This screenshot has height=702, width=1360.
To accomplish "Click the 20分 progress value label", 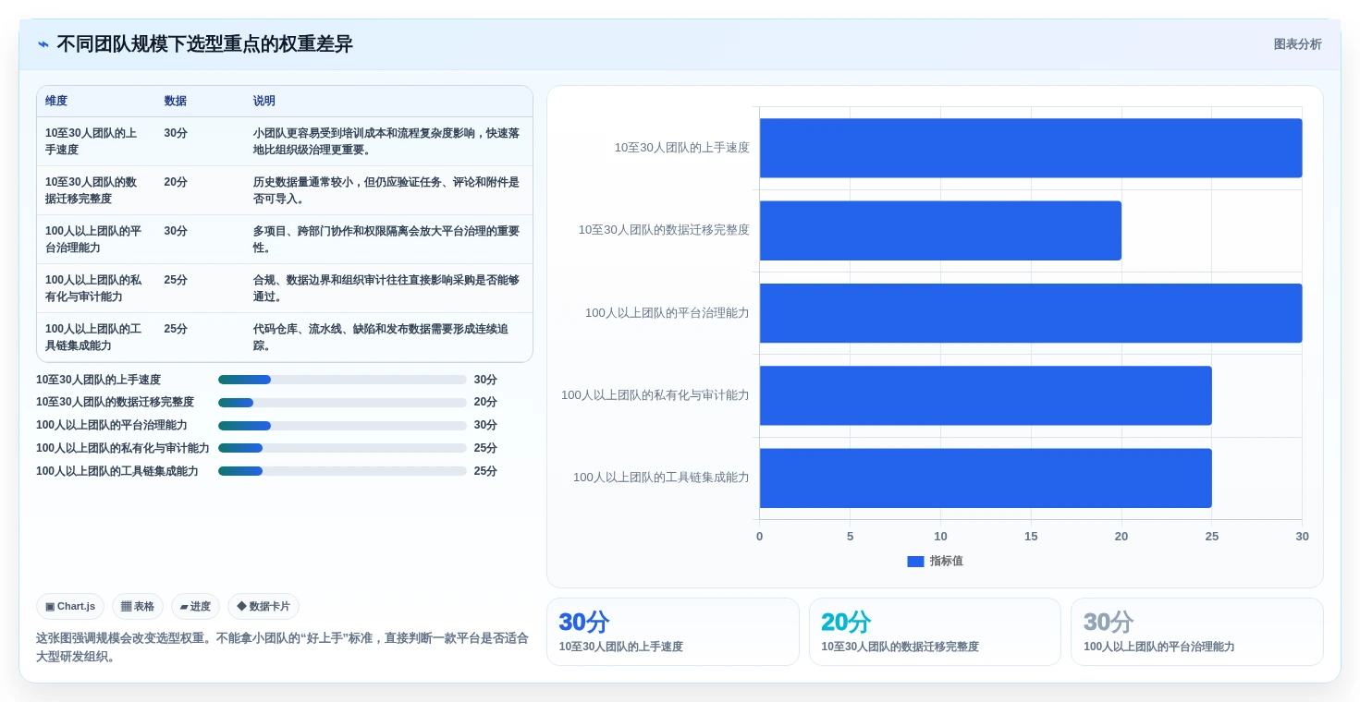I will (485, 403).
